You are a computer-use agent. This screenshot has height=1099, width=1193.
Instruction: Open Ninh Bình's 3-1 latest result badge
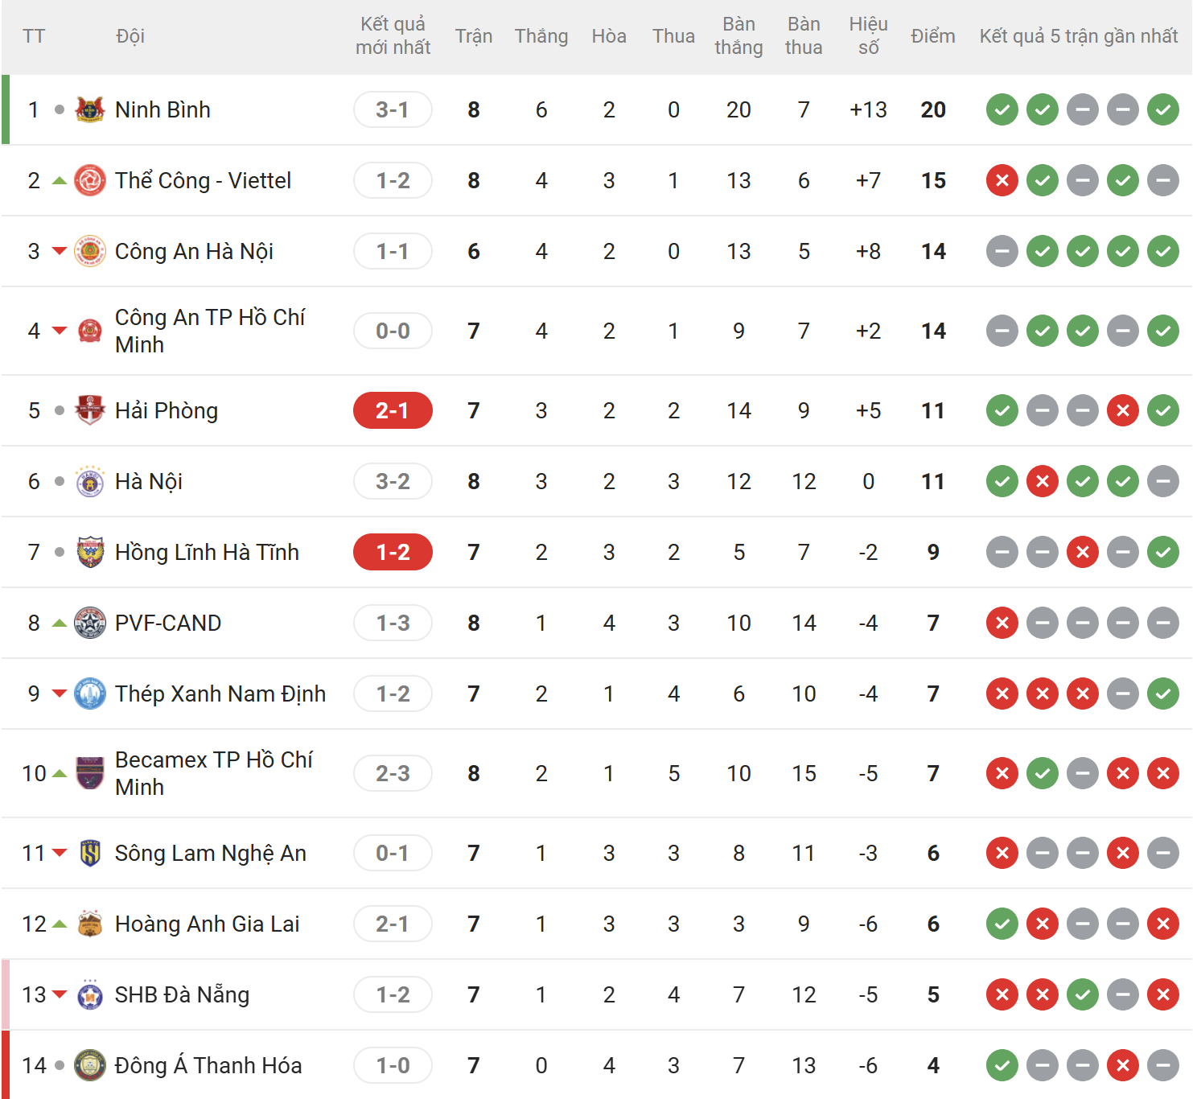(x=393, y=109)
